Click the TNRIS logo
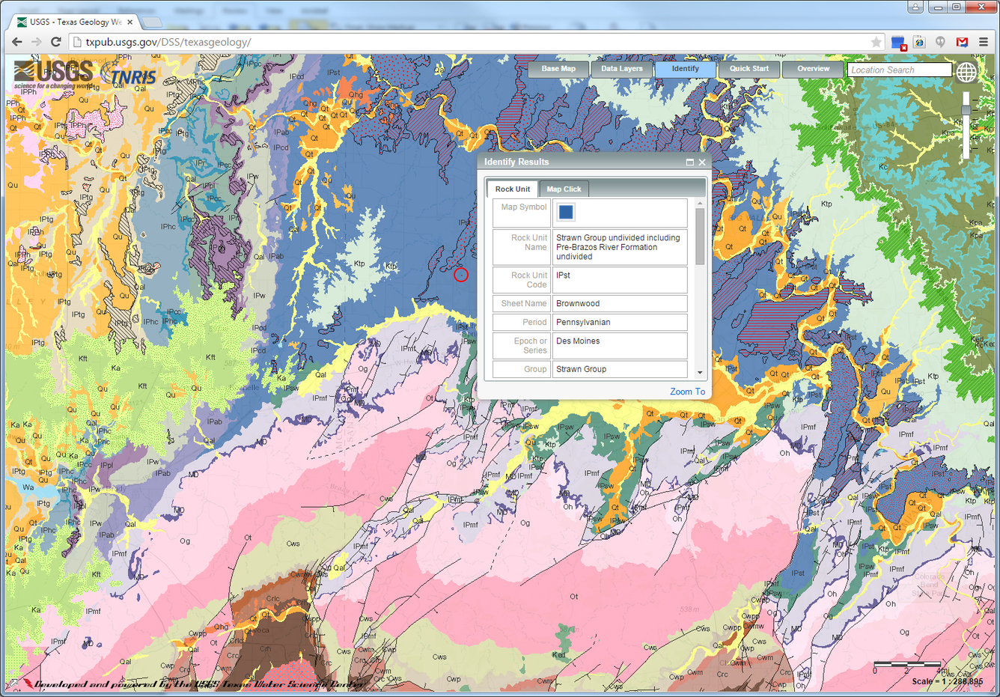The height and width of the screenshot is (697, 1000). [129, 76]
